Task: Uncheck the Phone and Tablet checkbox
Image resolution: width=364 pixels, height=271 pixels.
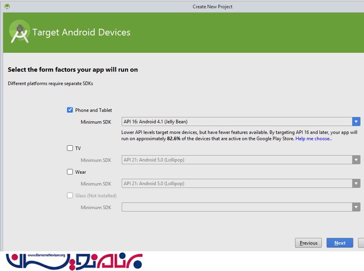Action: click(70, 110)
